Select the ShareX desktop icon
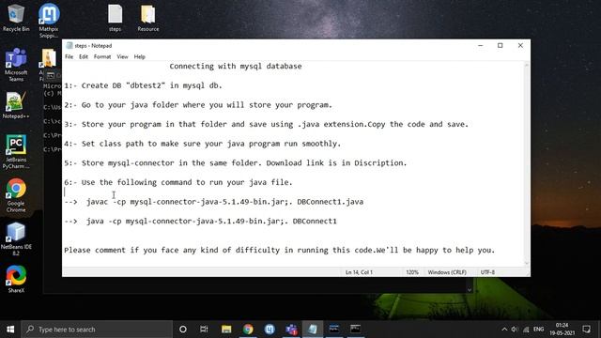This screenshot has height=338, width=601. click(x=16, y=279)
